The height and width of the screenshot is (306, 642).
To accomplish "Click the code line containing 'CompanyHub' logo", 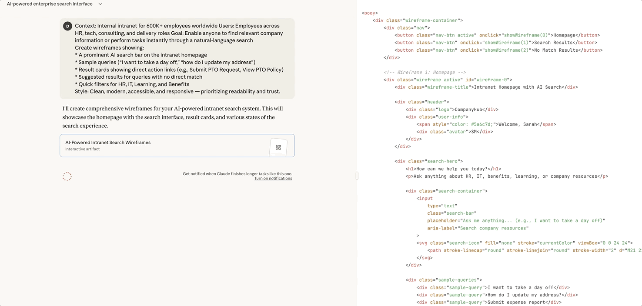I will pyautogui.click(x=452, y=110).
